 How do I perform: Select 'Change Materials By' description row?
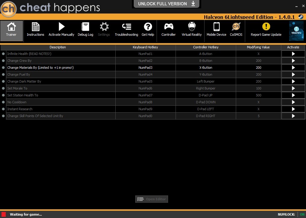(x=61, y=68)
